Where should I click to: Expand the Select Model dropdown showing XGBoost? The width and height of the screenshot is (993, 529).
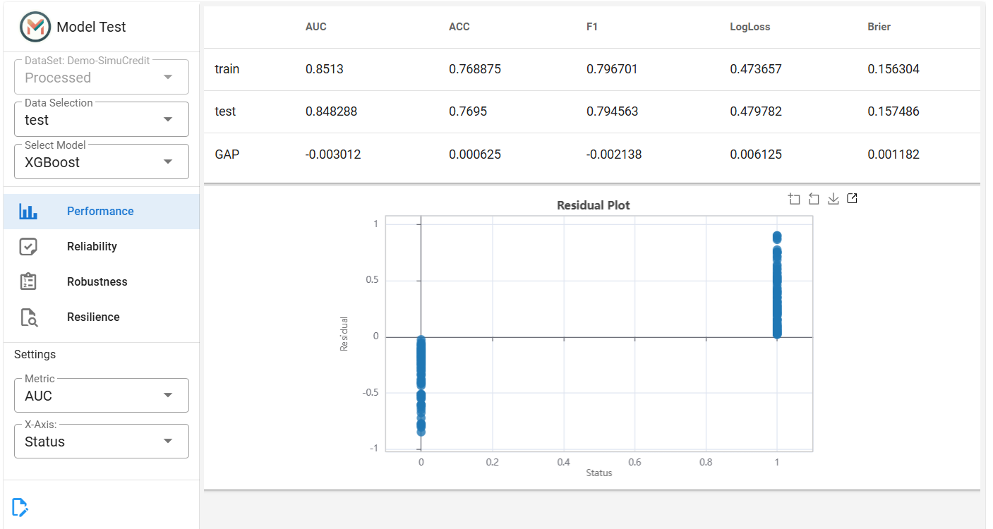[x=102, y=162]
